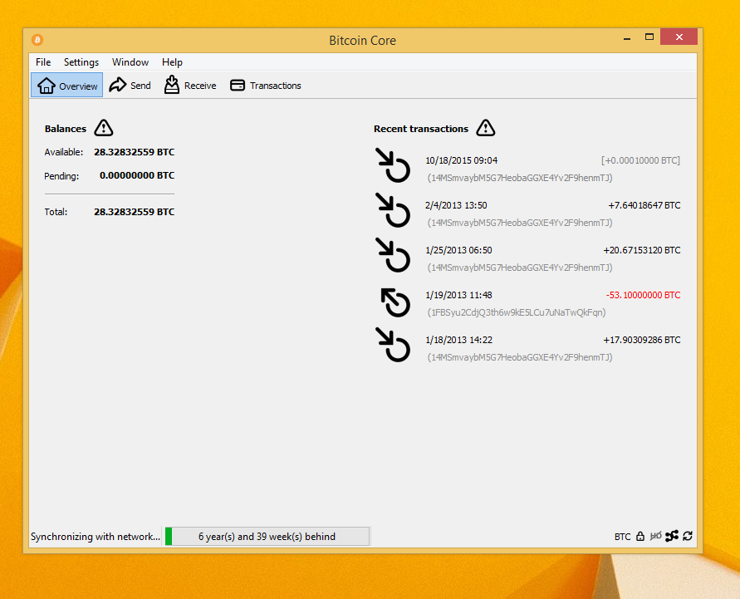Click the +7.64018647 BTC amount
Viewport: 740px width, 599px height.
[x=644, y=205]
